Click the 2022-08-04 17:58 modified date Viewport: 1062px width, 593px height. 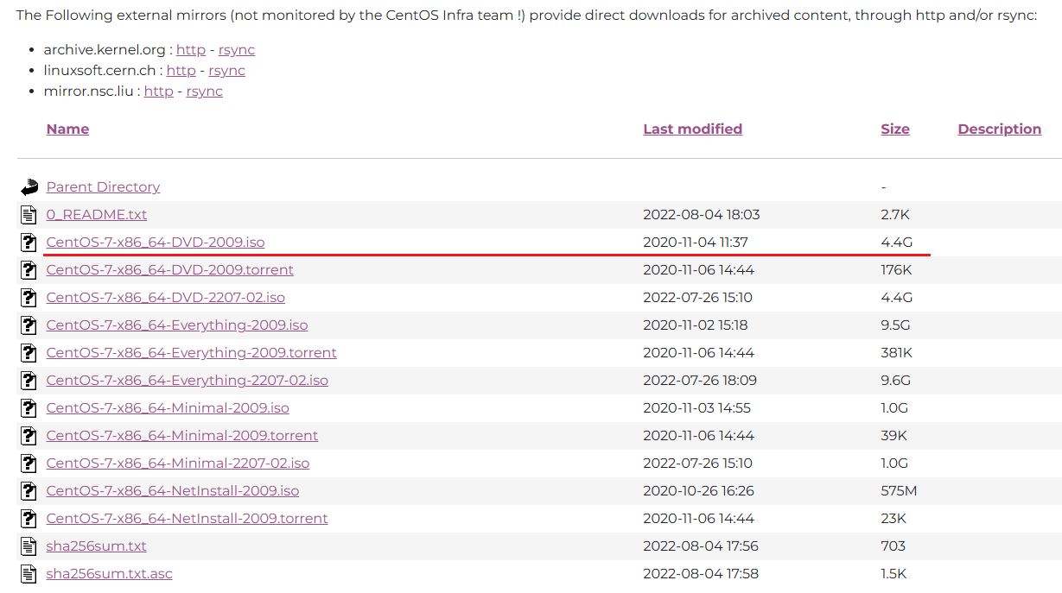click(x=701, y=573)
